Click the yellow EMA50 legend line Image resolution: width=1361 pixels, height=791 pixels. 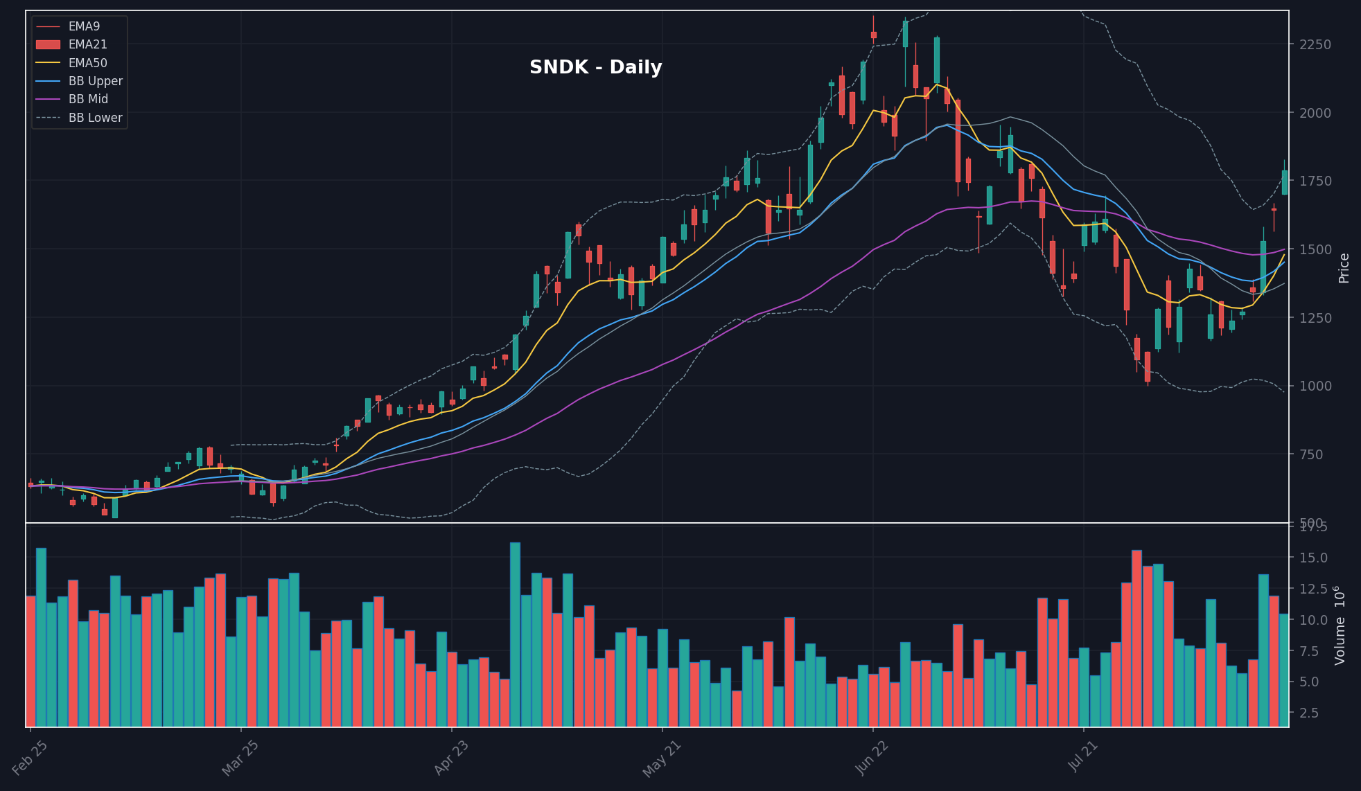(48, 63)
